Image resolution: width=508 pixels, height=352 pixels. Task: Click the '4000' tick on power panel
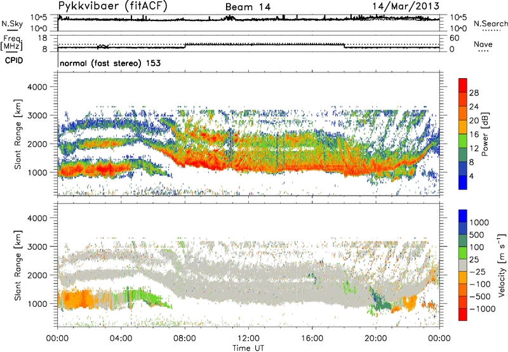(37, 87)
